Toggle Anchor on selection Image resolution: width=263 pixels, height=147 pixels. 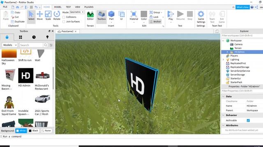tap(155, 22)
